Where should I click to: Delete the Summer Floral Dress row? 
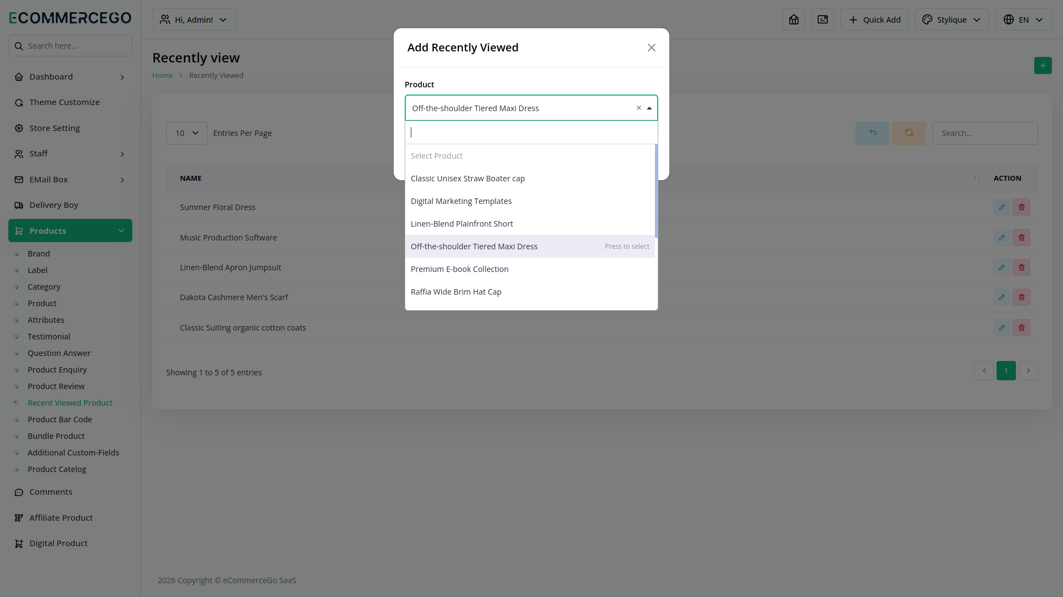click(x=1021, y=207)
